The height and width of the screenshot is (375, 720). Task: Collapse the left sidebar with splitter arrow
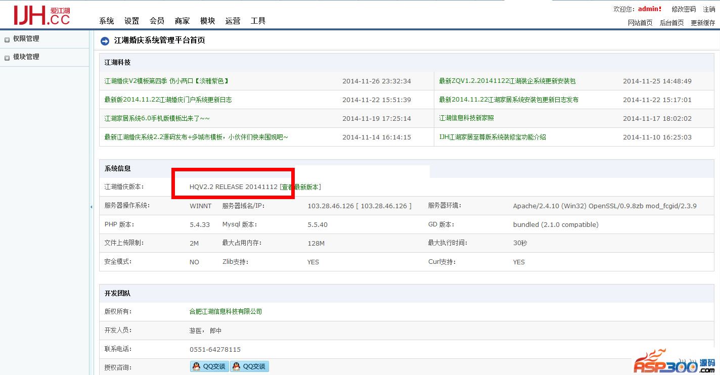click(x=91, y=207)
